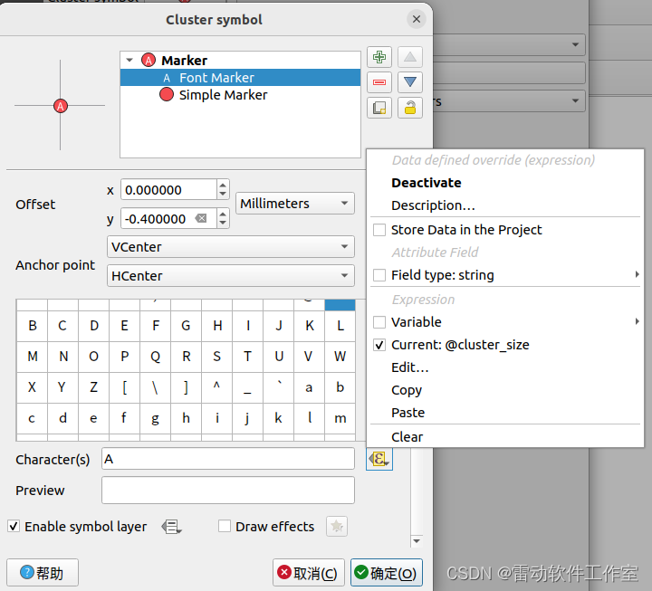
Task: Select Paste in override menu
Action: pyautogui.click(x=407, y=413)
